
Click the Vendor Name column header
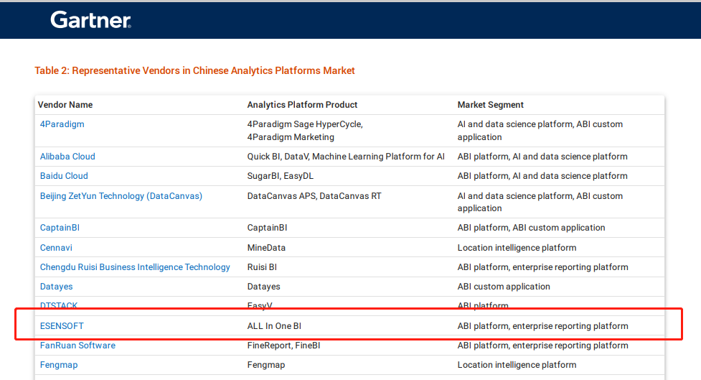coord(65,105)
